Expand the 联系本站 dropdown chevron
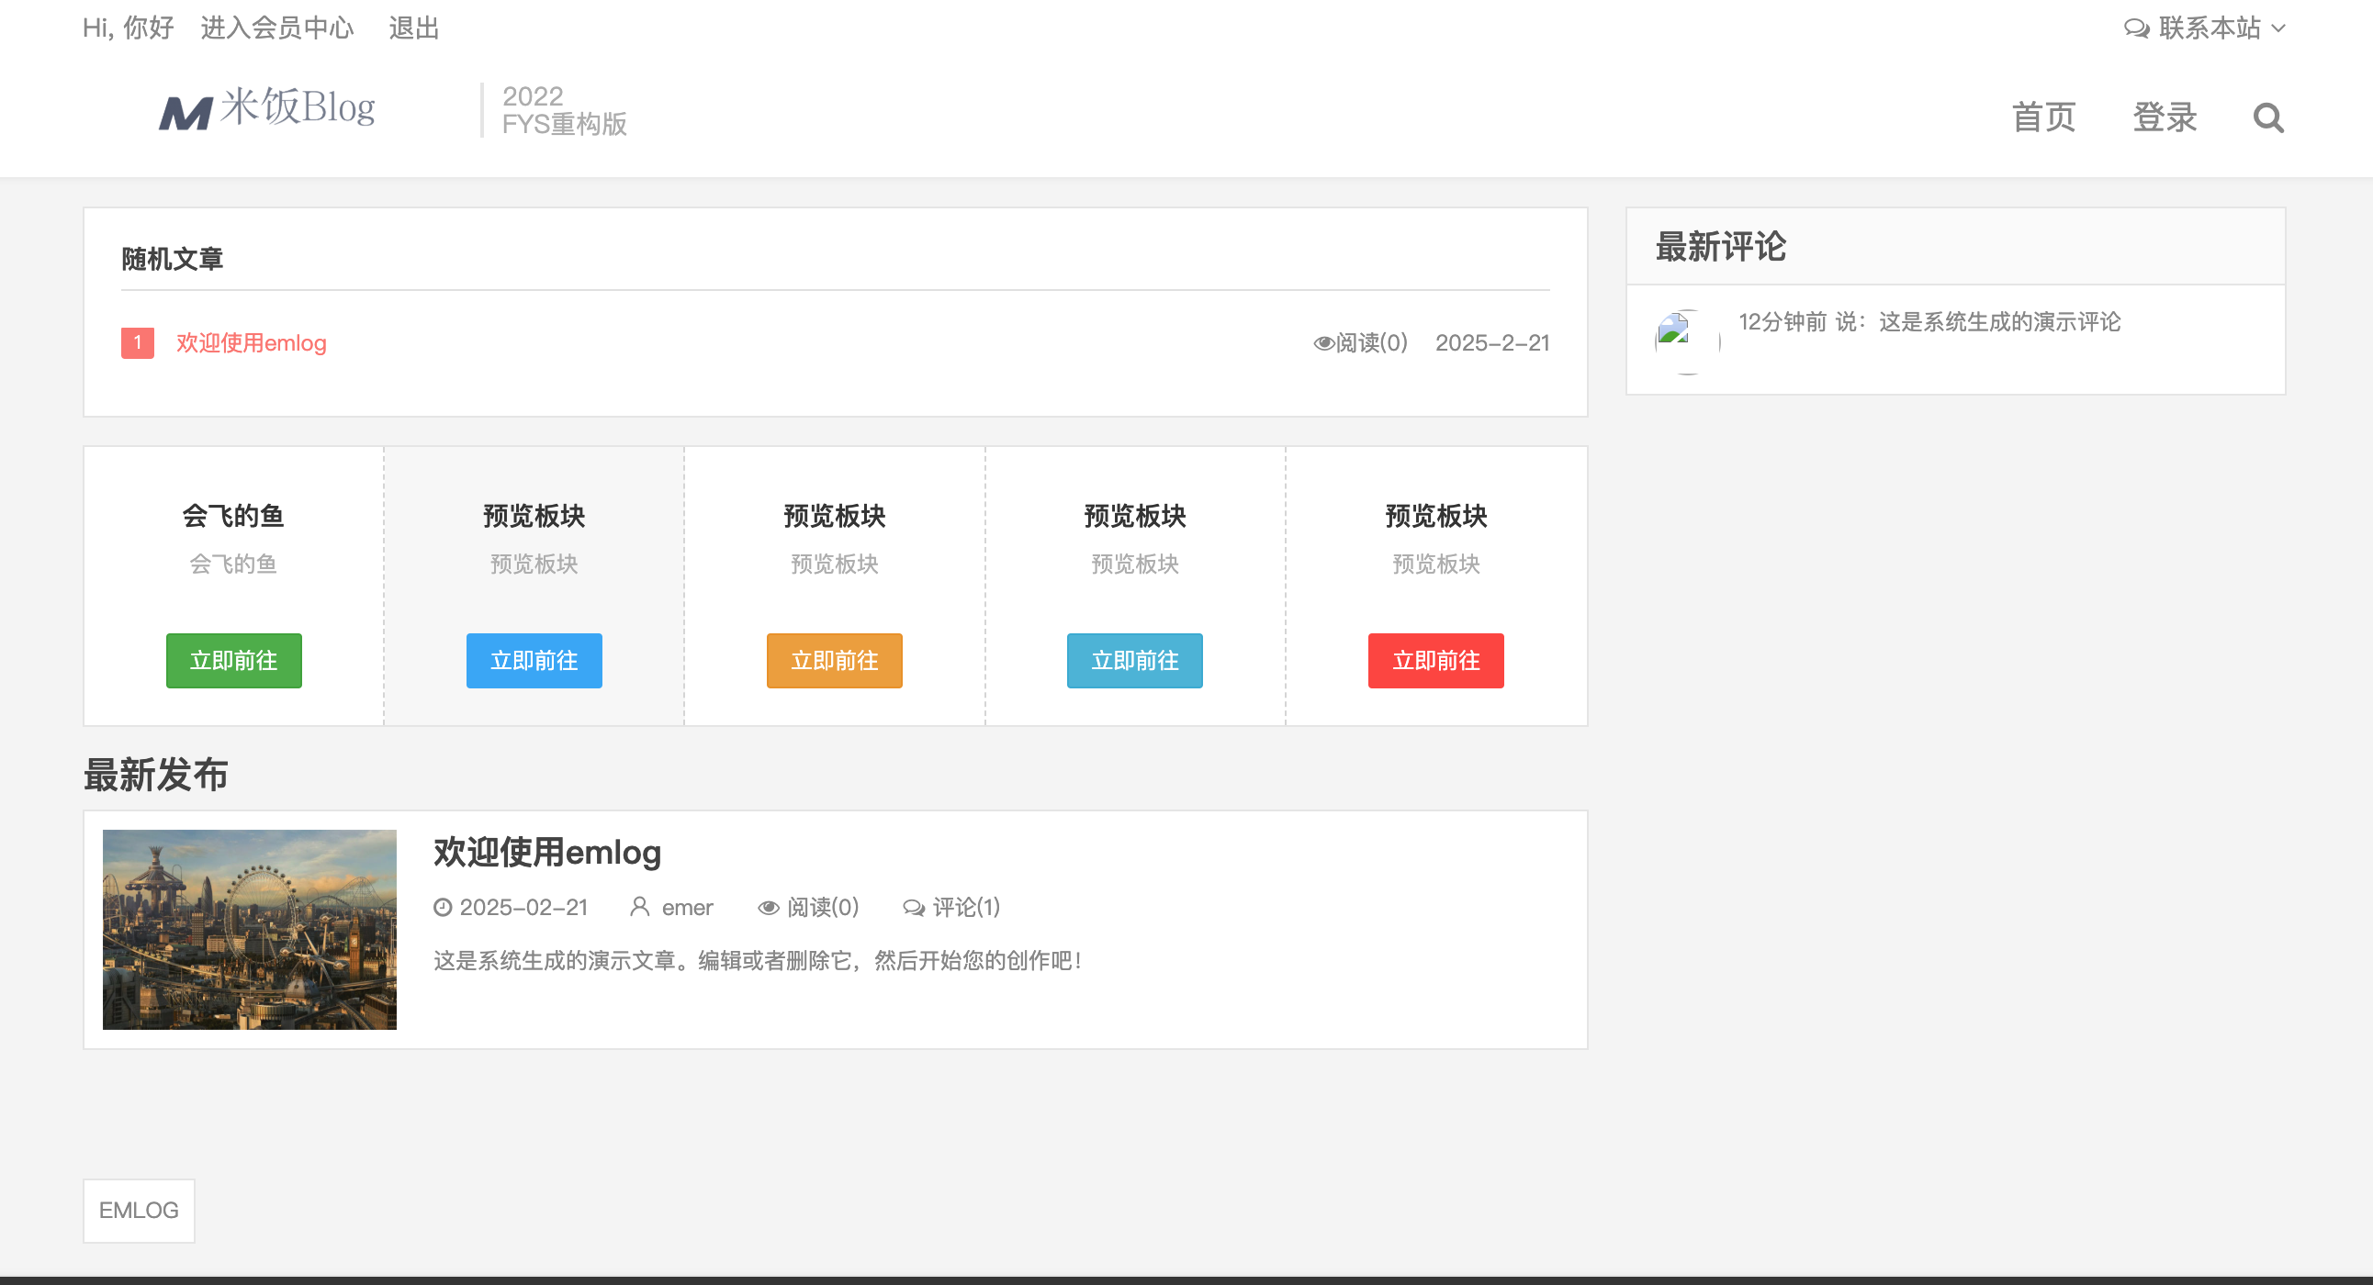2373x1285 pixels. (2278, 28)
